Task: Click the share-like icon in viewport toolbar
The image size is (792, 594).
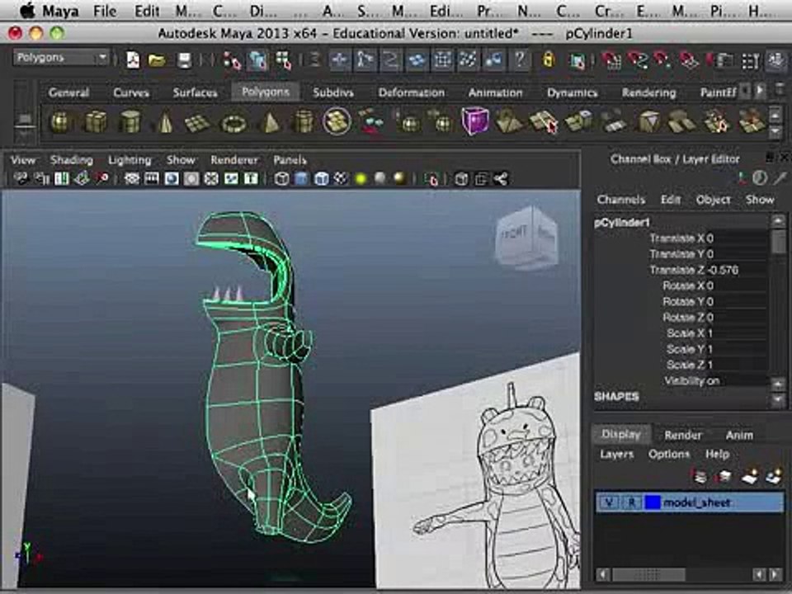Action: [501, 179]
